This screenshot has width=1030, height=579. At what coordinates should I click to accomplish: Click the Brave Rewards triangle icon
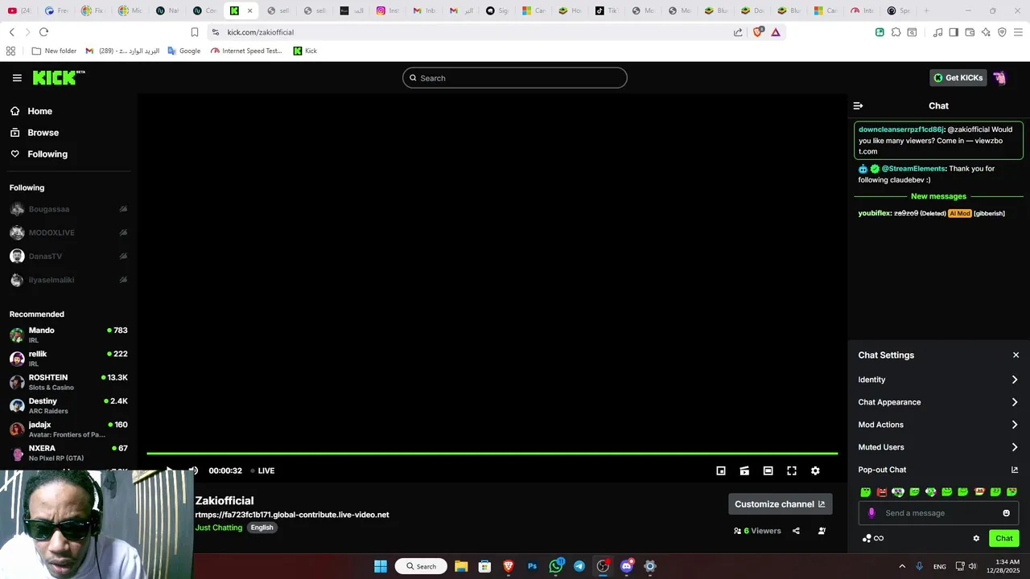point(776,32)
